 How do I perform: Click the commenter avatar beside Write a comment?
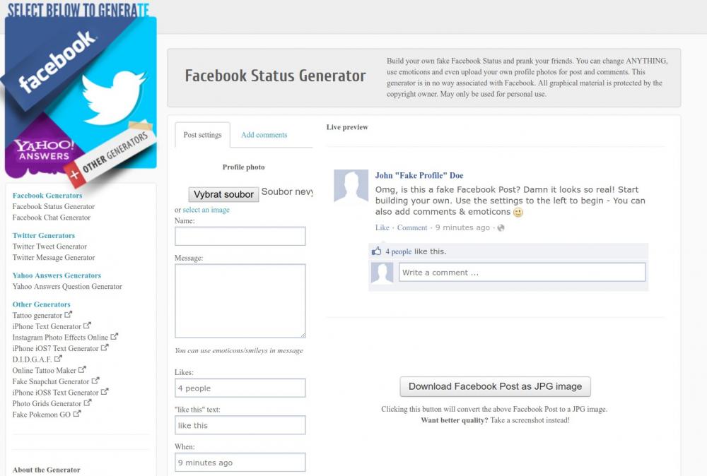tap(382, 273)
